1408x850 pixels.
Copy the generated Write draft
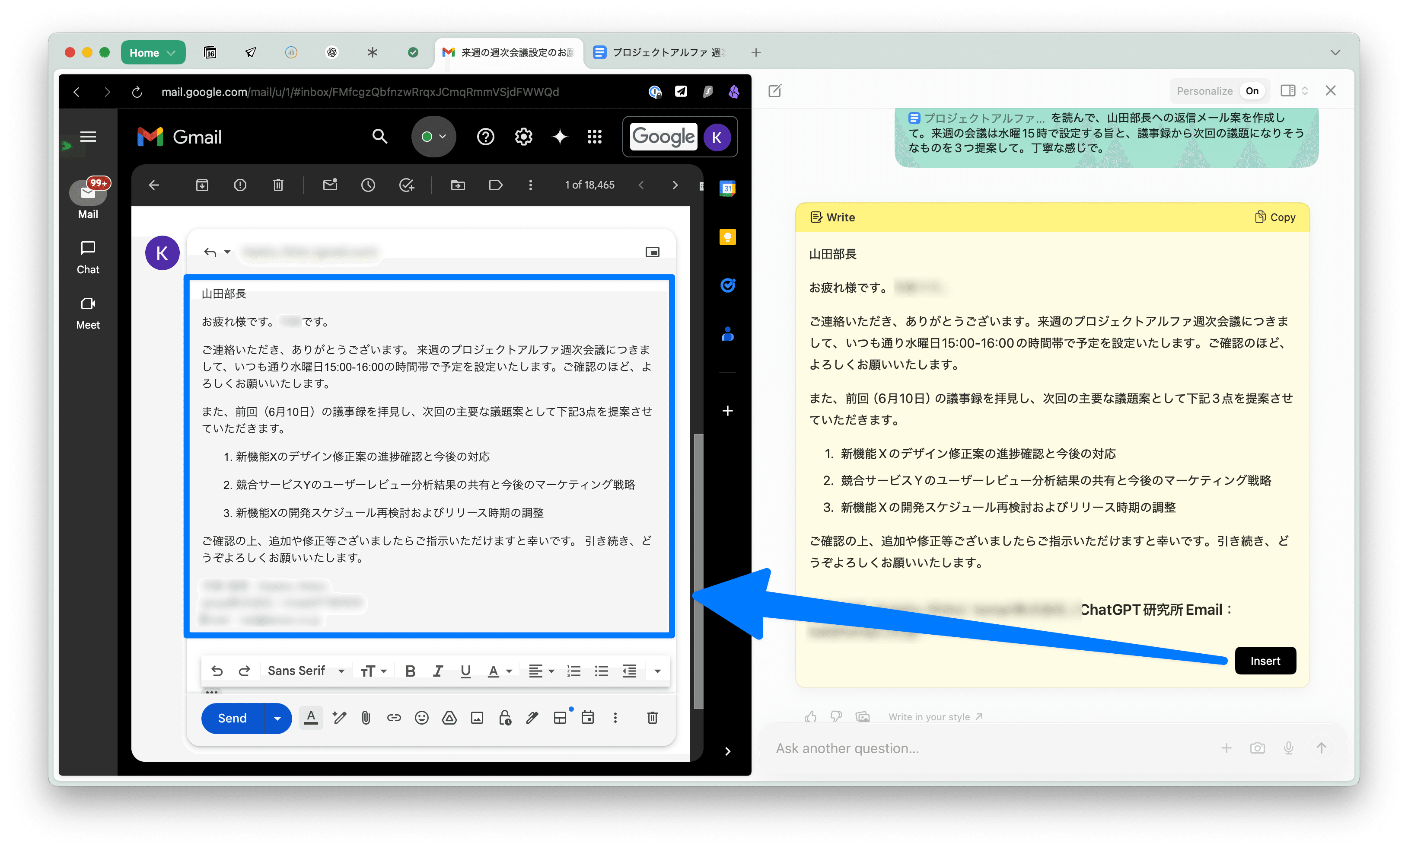point(1275,217)
